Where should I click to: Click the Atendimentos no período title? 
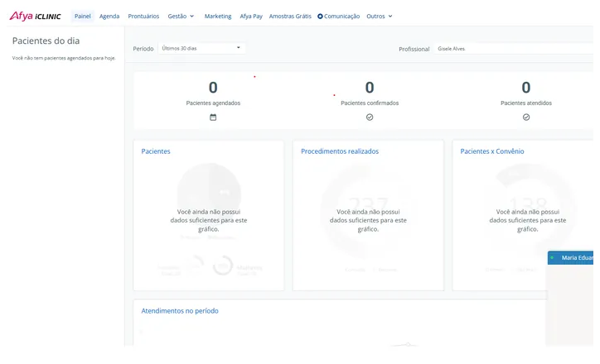coord(180,311)
